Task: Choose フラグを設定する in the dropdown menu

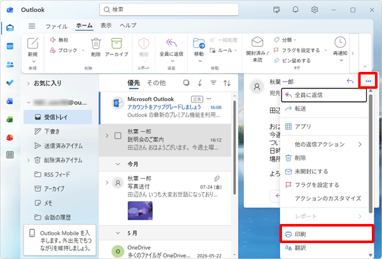Action: [324, 185]
